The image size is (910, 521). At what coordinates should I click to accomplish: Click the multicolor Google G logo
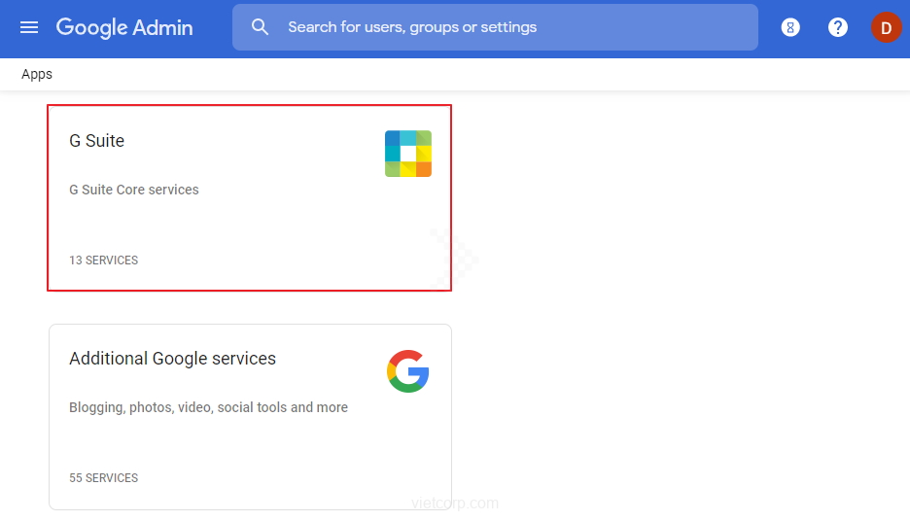407,371
